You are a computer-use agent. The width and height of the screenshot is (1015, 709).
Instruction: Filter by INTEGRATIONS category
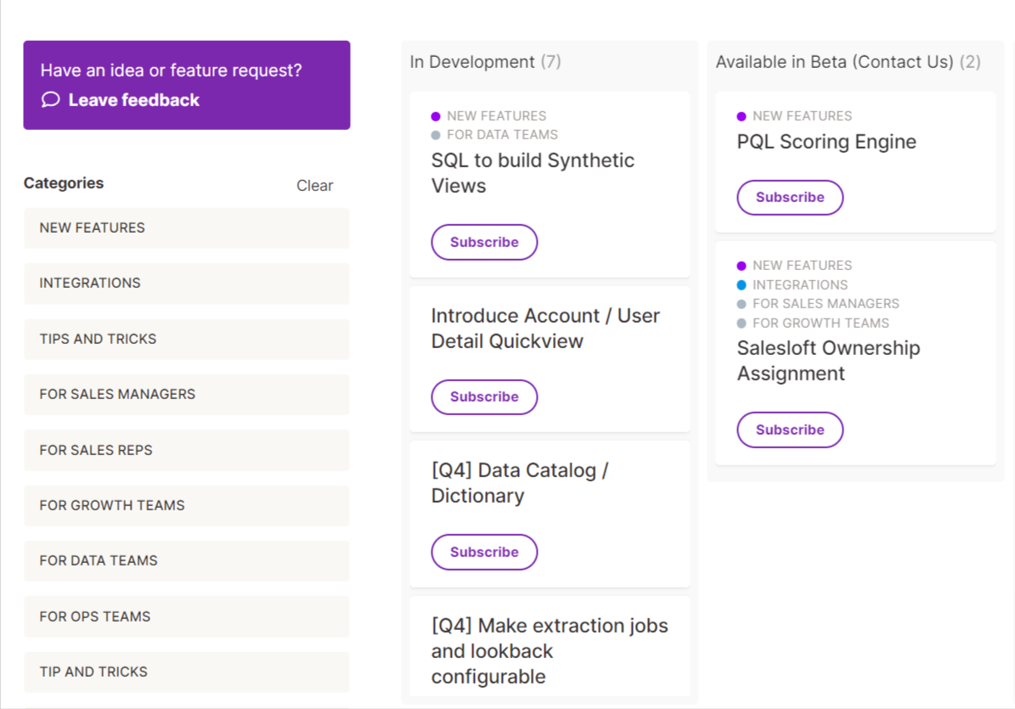click(186, 284)
